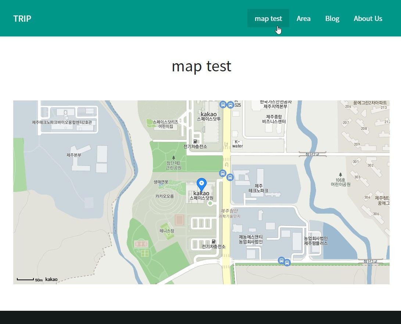Image resolution: width=401 pixels, height=324 pixels.
Task: Click the 생태연못 label
Action: point(161,182)
